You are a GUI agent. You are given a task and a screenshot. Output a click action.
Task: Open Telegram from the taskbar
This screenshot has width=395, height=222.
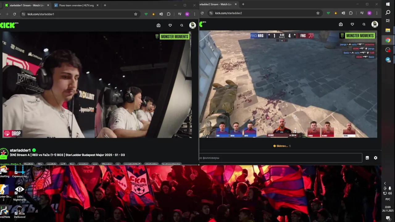pos(388,60)
